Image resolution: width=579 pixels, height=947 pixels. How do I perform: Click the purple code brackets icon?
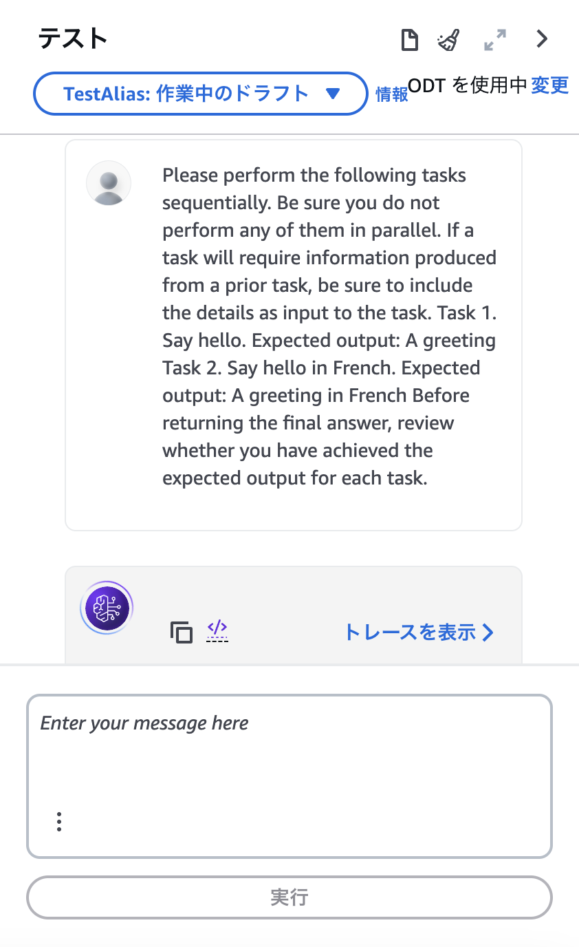[x=217, y=630]
